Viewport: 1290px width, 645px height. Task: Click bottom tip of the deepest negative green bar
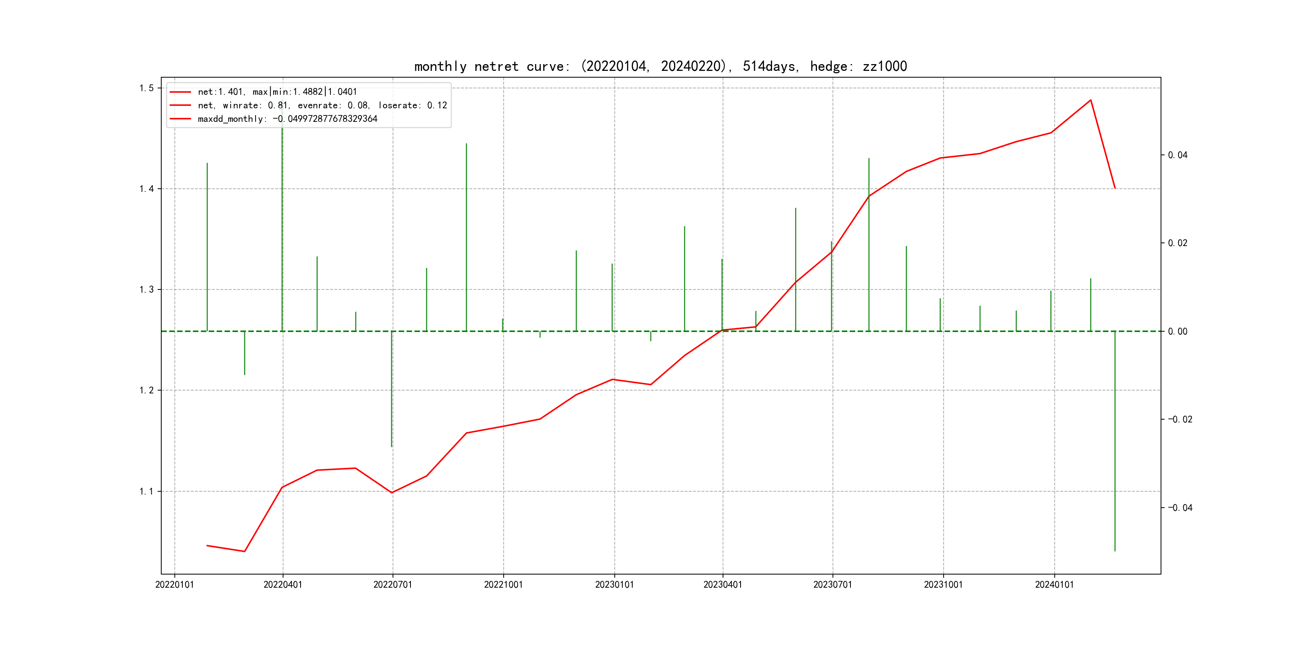(x=1115, y=551)
